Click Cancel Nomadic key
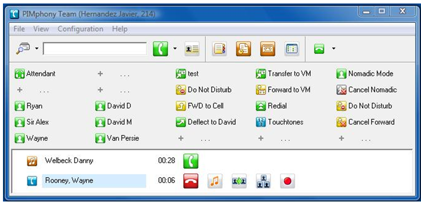The width and height of the screenshot is (421, 203). pos(366,90)
